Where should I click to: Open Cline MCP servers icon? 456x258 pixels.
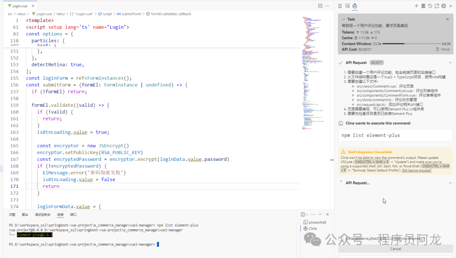[423, 6]
